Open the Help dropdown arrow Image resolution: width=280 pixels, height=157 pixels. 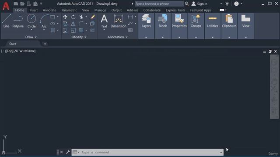pyautogui.click(x=241, y=4)
